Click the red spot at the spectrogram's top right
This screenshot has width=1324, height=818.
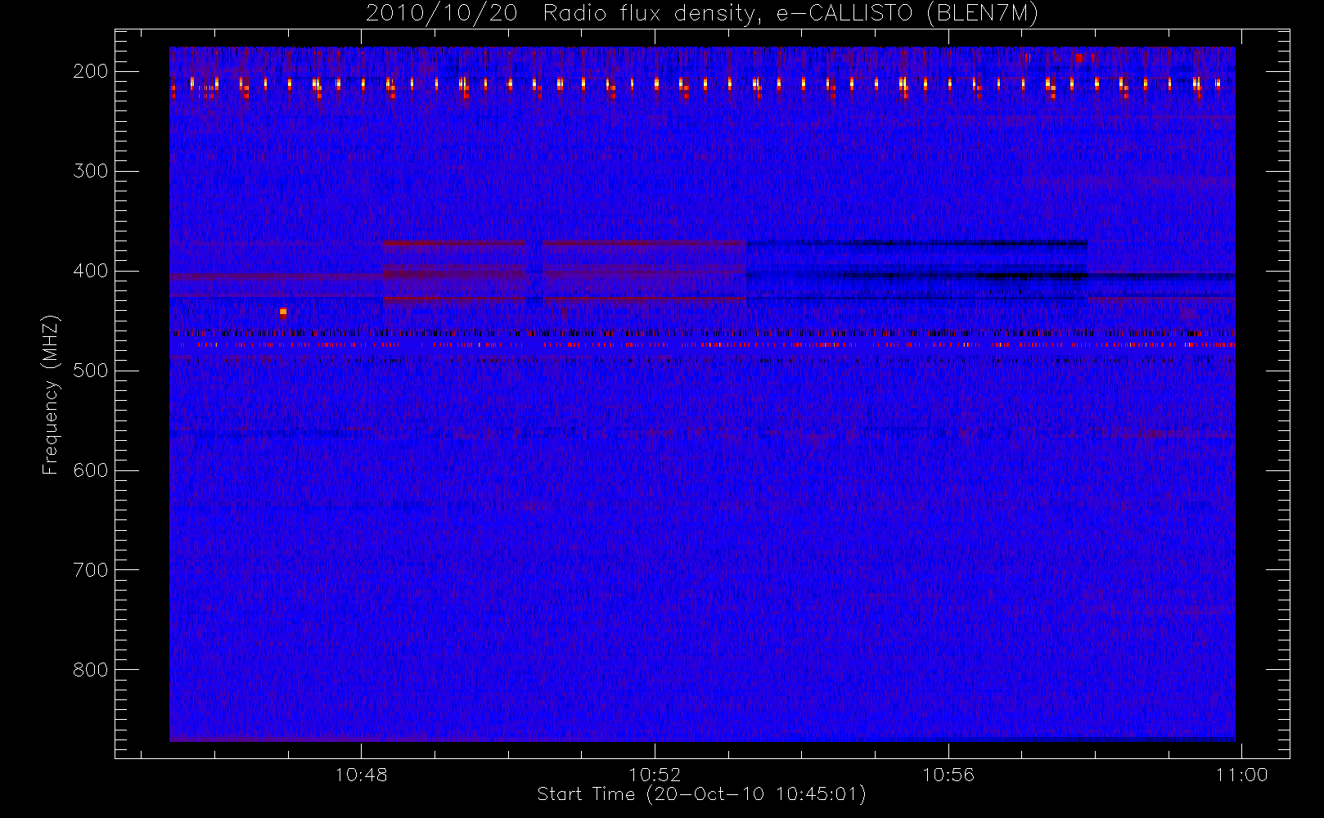[x=1079, y=57]
